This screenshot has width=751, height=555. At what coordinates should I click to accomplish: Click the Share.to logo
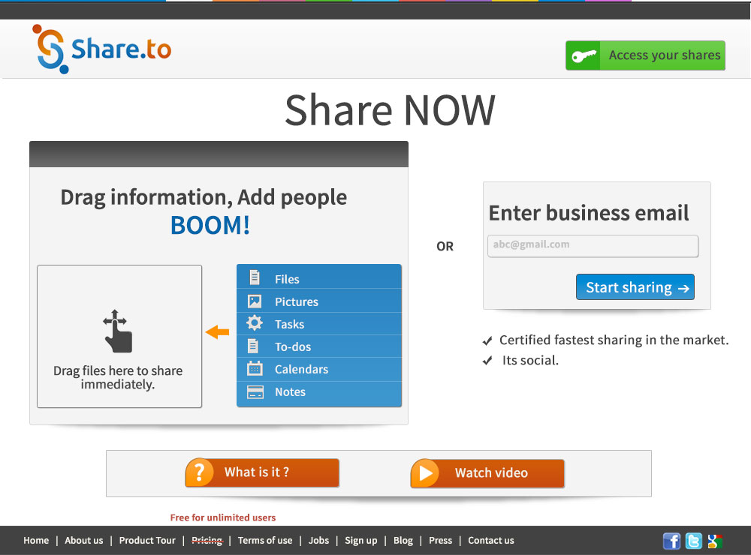pos(101,49)
